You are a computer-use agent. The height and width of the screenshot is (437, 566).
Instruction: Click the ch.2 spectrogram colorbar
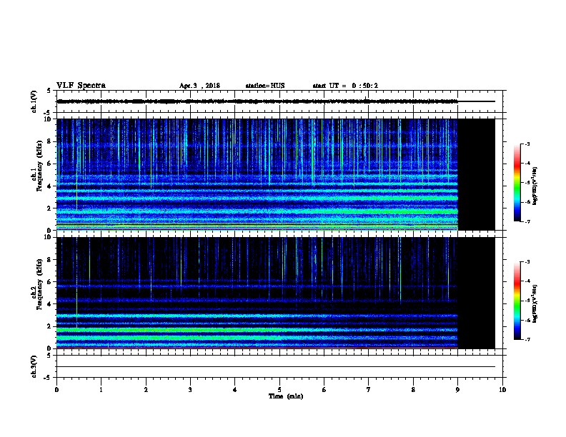[x=517, y=301]
